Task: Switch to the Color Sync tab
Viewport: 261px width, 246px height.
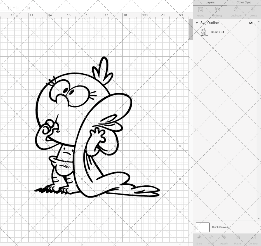Action: [x=244, y=2]
